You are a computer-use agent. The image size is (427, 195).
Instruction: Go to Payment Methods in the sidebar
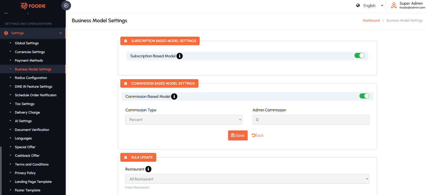[29, 60]
